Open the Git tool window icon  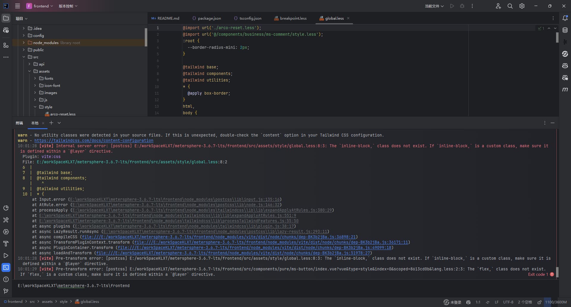click(6, 291)
